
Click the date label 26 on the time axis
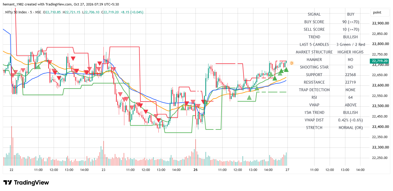click(196, 170)
